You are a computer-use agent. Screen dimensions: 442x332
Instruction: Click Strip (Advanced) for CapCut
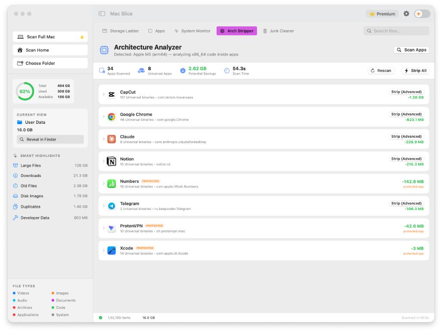coord(406,92)
